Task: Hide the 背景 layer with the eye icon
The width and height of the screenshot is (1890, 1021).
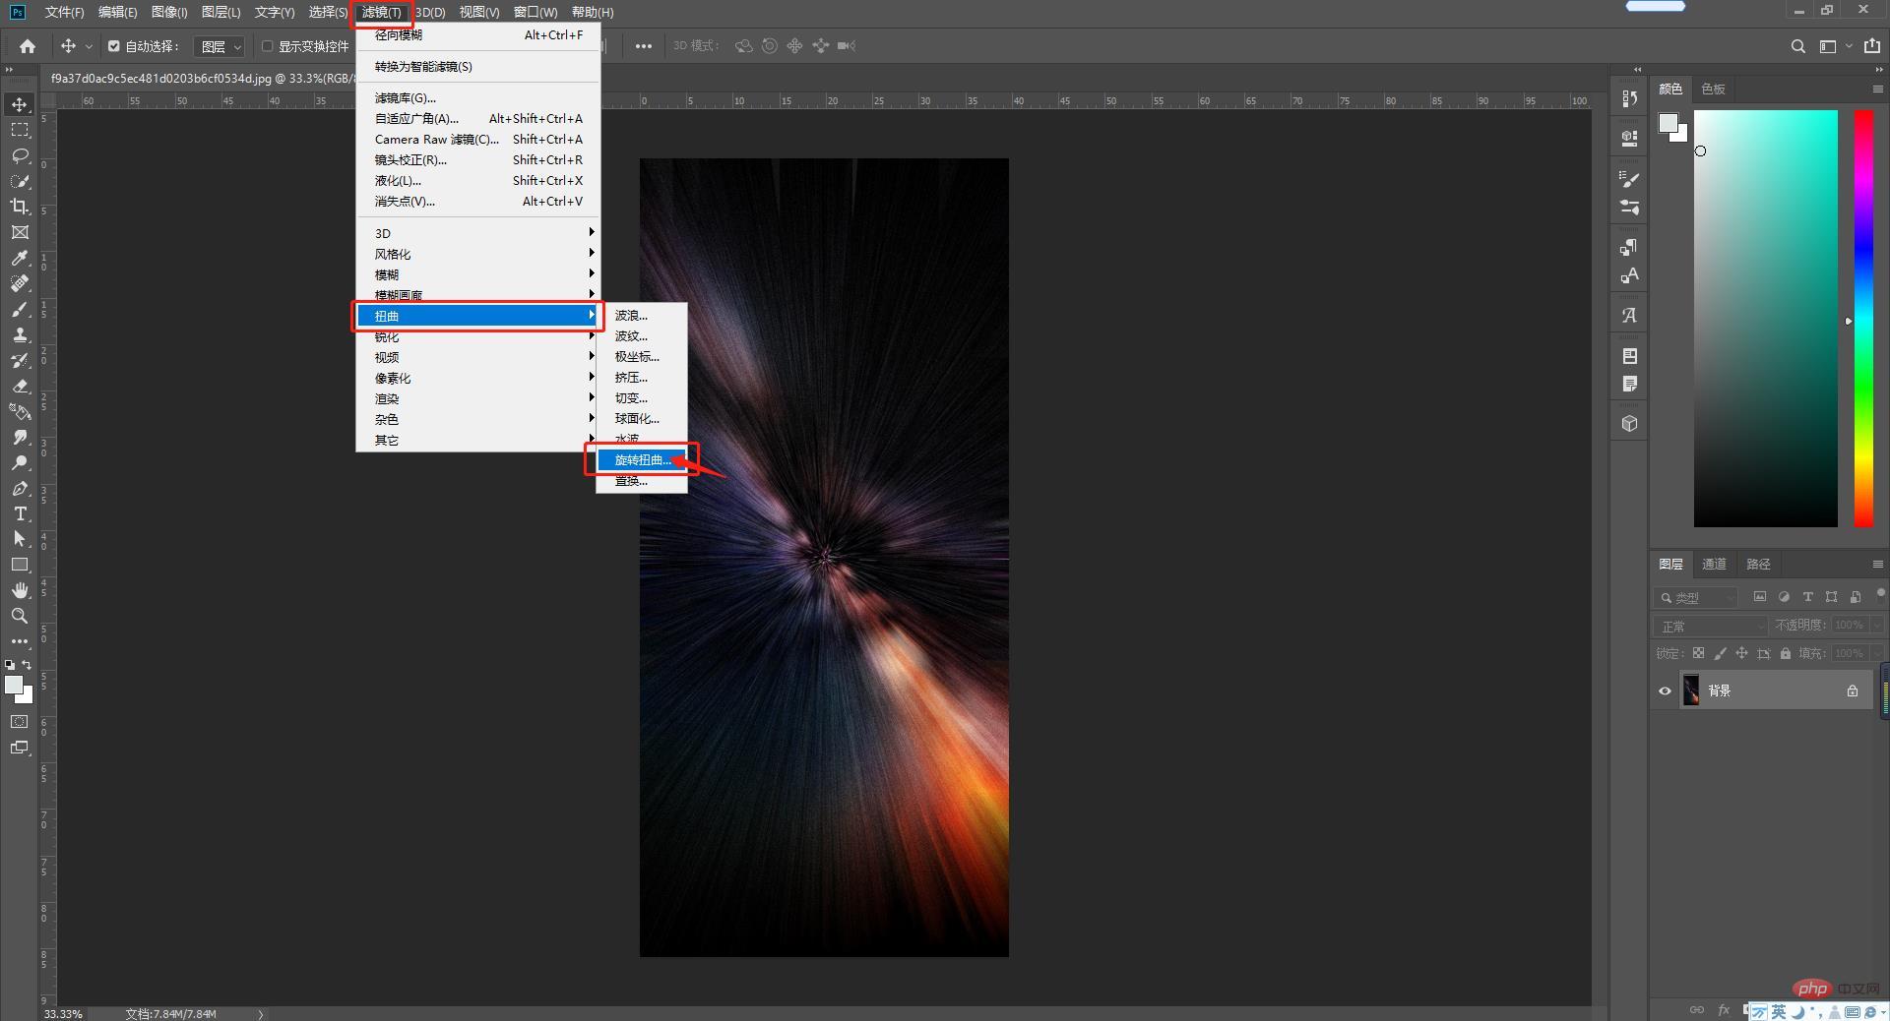Action: pos(1665,691)
